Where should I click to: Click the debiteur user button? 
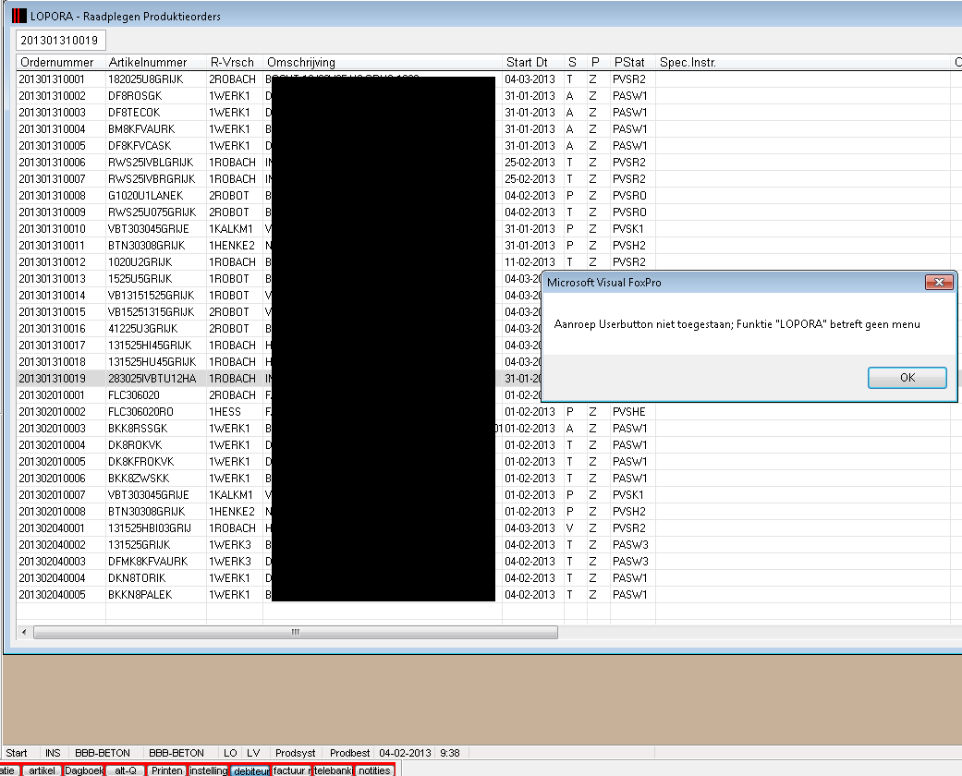(x=251, y=771)
